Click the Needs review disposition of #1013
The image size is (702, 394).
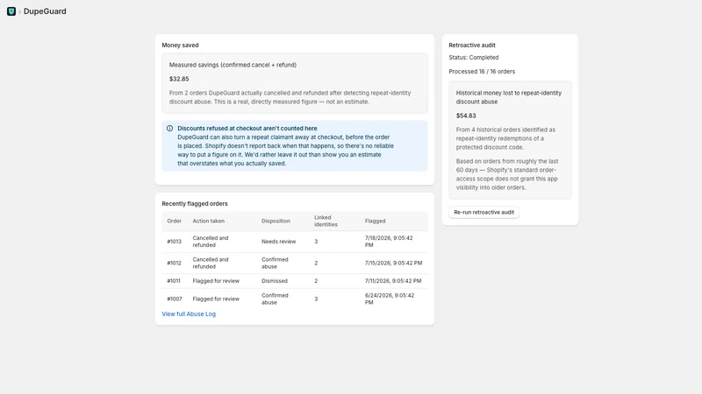278,242
